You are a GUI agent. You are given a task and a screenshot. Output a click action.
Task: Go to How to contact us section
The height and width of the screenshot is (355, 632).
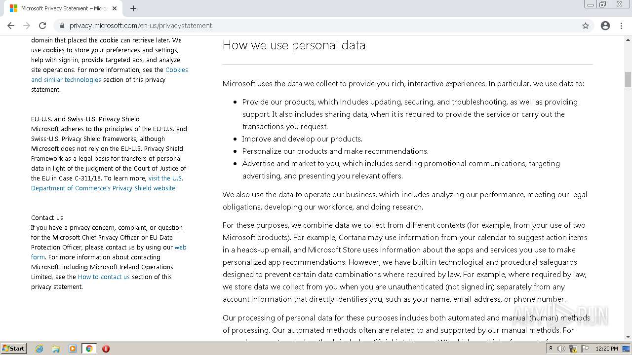point(104,277)
